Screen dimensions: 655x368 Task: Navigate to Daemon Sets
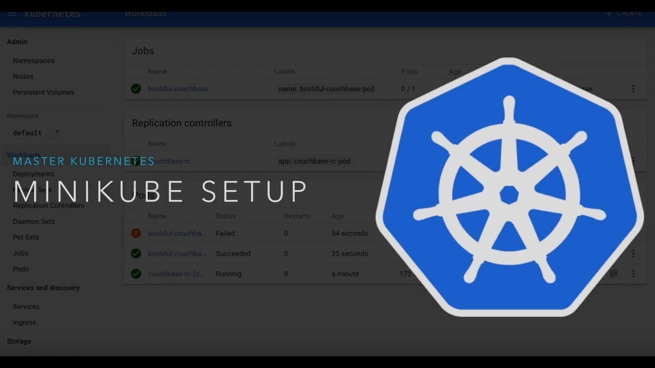(34, 221)
